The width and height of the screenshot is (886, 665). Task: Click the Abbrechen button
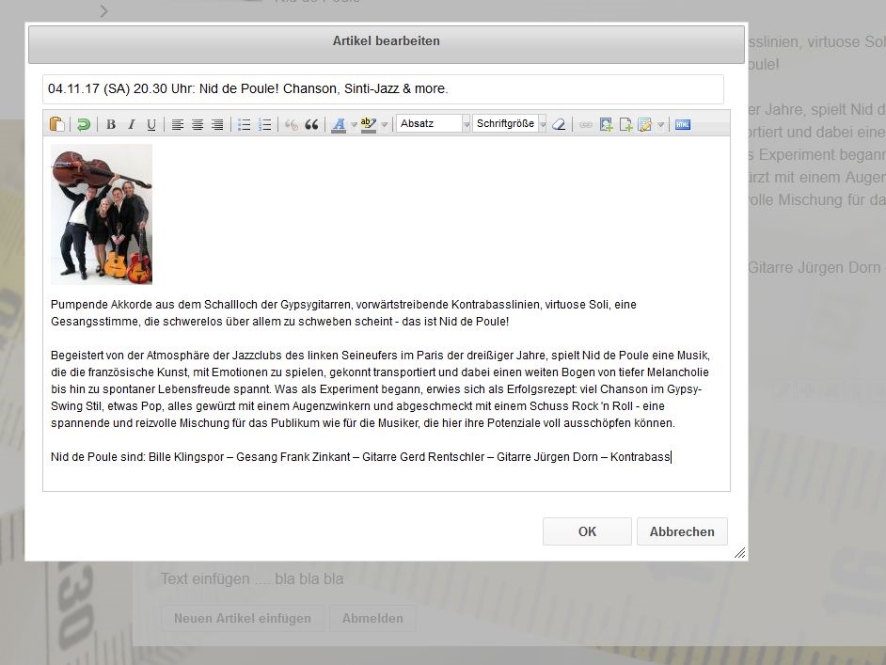click(682, 531)
